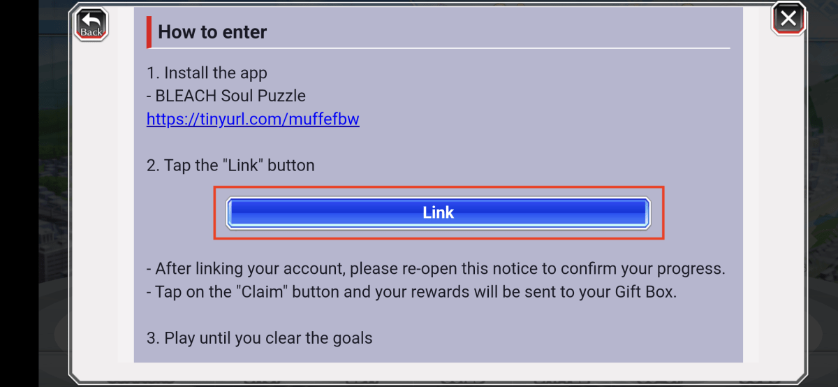
Task: Click the line mentioning the "Claim" button
Action: click(x=412, y=291)
